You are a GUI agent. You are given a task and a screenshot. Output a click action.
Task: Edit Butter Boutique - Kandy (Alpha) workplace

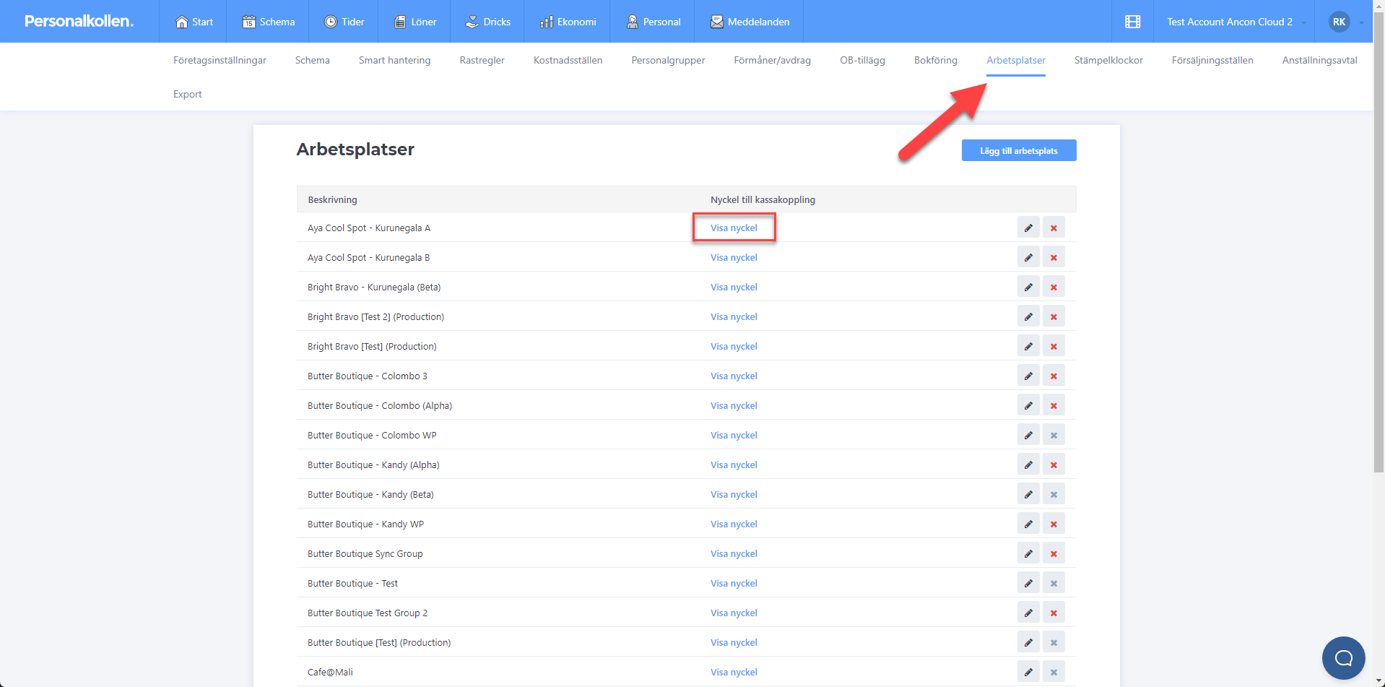tap(1028, 465)
